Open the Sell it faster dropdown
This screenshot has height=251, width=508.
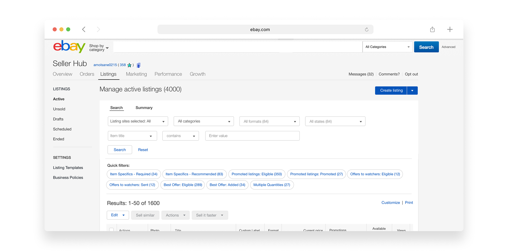pos(210,215)
